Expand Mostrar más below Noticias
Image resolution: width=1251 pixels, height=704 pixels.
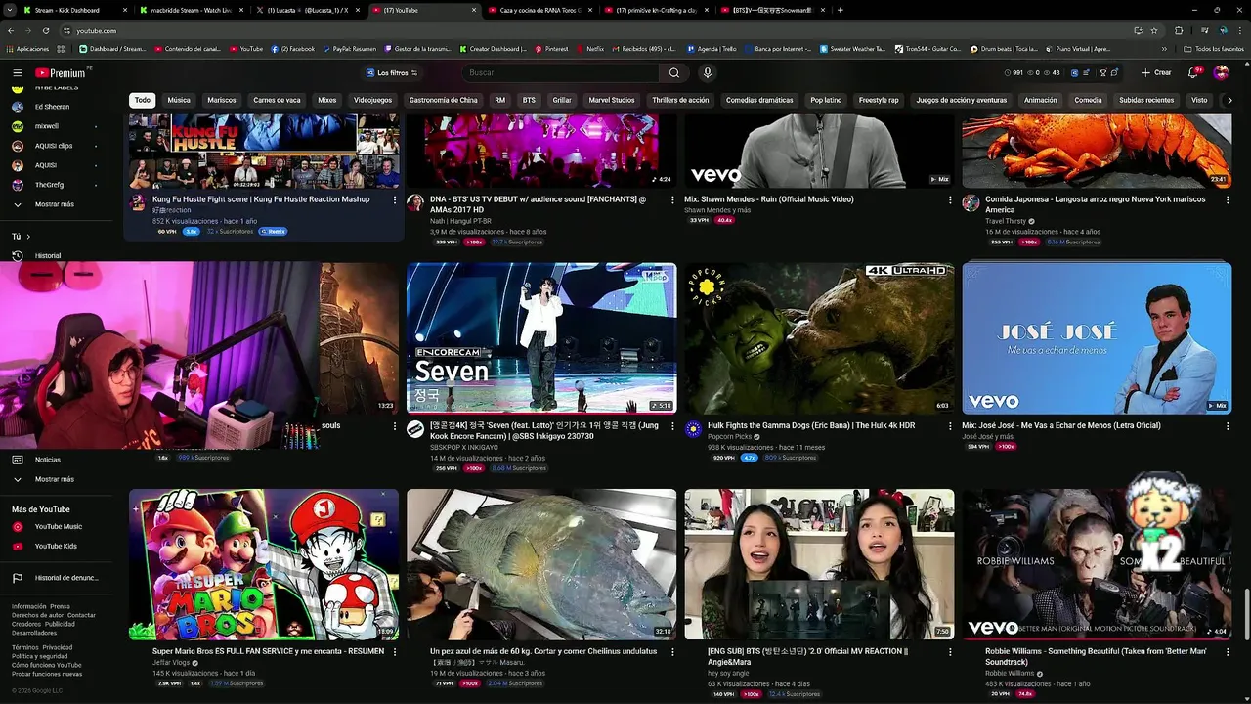pos(54,479)
